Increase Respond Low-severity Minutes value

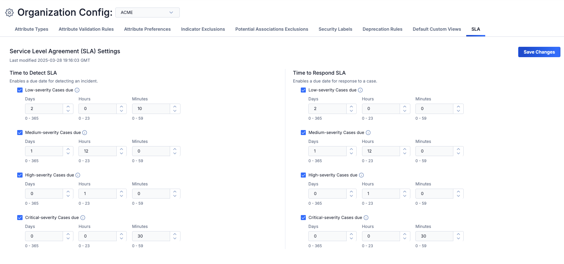(458, 106)
